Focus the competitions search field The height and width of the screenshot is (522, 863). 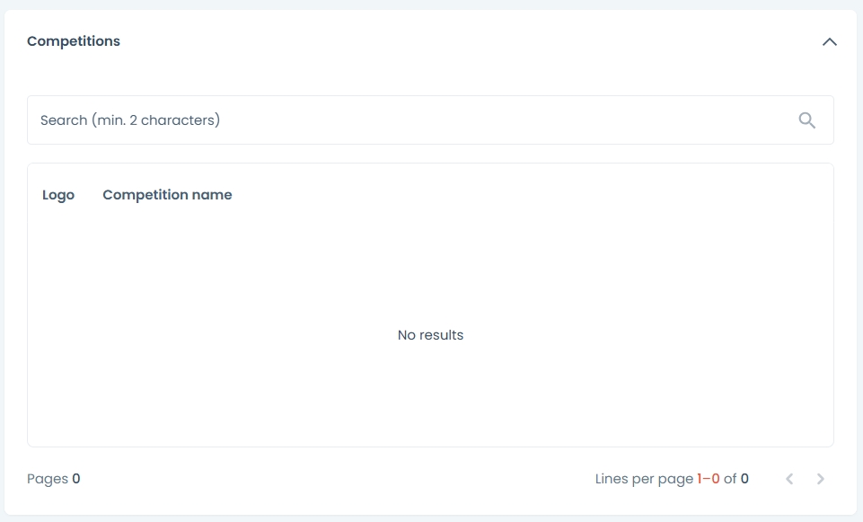413,120
